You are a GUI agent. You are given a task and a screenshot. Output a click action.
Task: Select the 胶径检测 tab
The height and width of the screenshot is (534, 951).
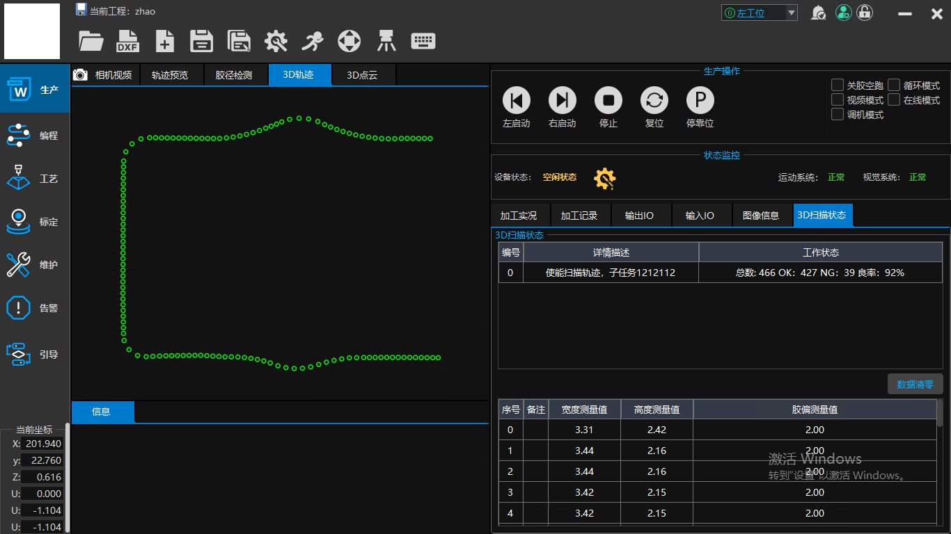point(234,75)
